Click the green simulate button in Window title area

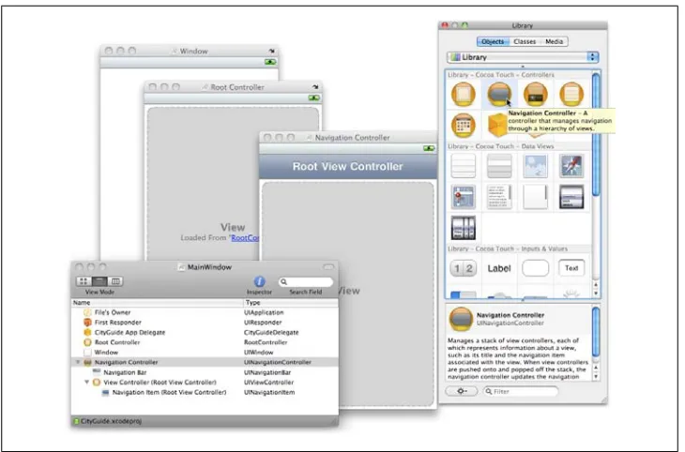pos(270,63)
